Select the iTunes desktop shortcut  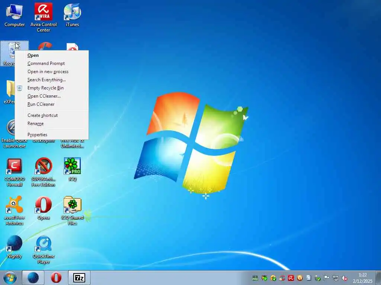click(x=73, y=15)
